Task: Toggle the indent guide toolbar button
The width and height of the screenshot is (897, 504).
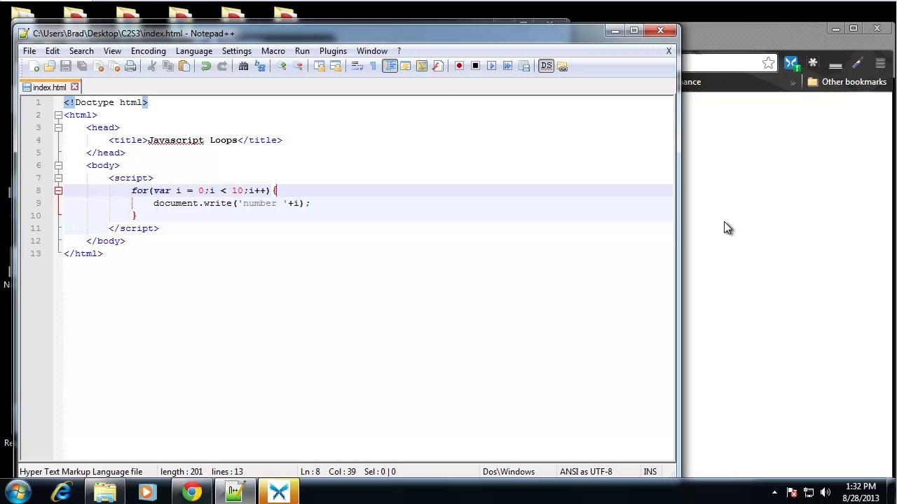Action: [390, 66]
